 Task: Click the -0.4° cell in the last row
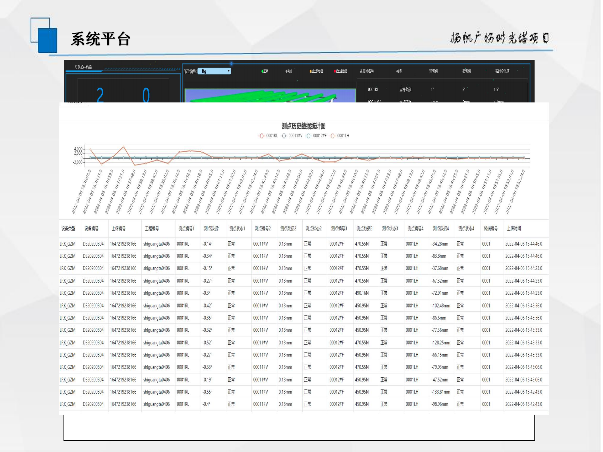click(206, 404)
